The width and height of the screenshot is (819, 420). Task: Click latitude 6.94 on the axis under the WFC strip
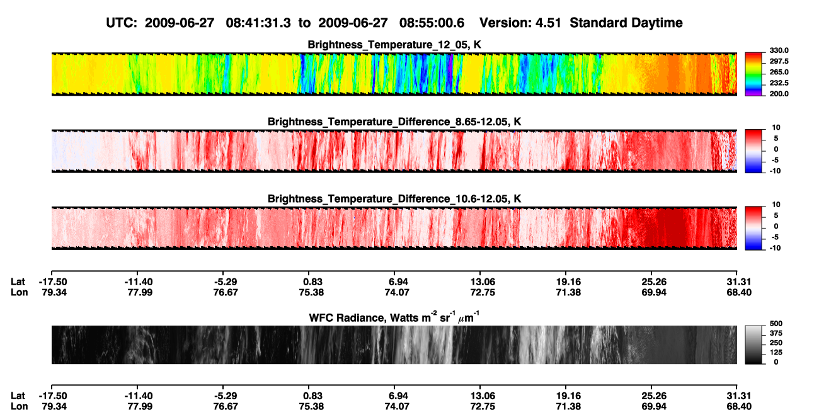[x=394, y=395]
